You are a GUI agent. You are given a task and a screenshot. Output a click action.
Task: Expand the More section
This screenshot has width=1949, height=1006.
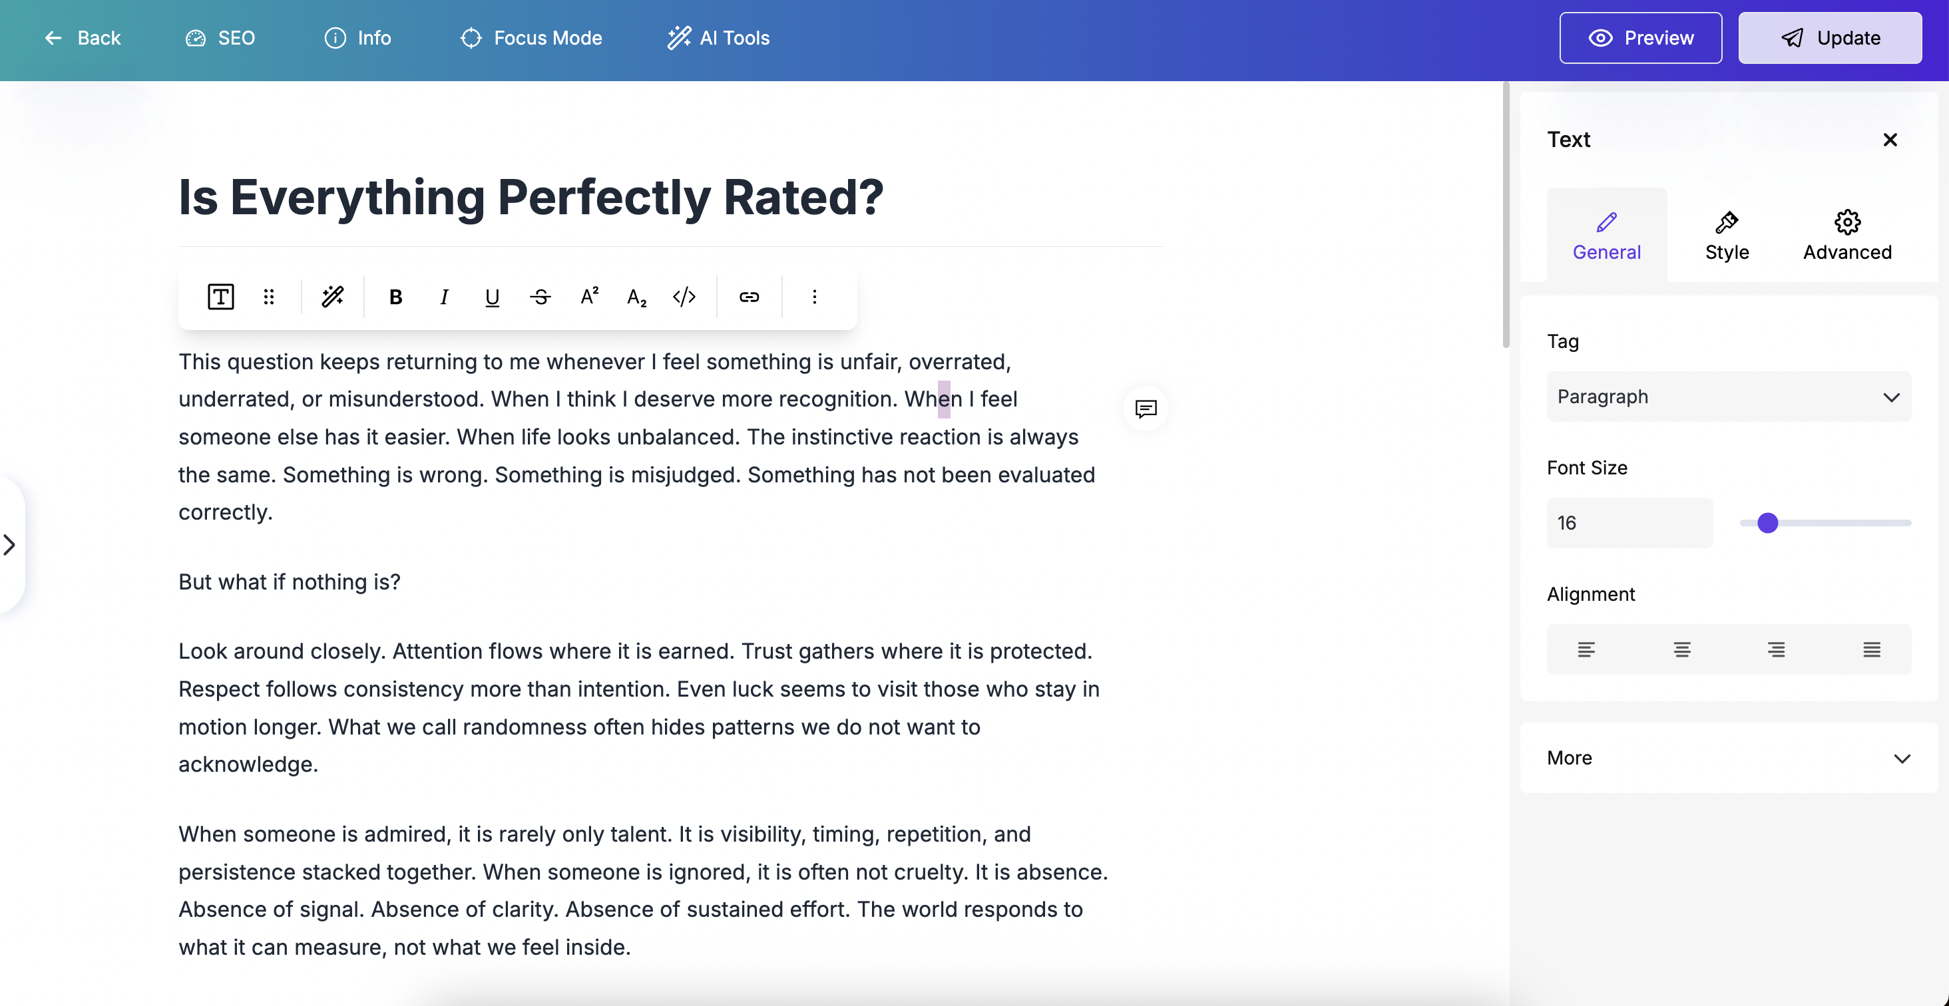click(1728, 758)
